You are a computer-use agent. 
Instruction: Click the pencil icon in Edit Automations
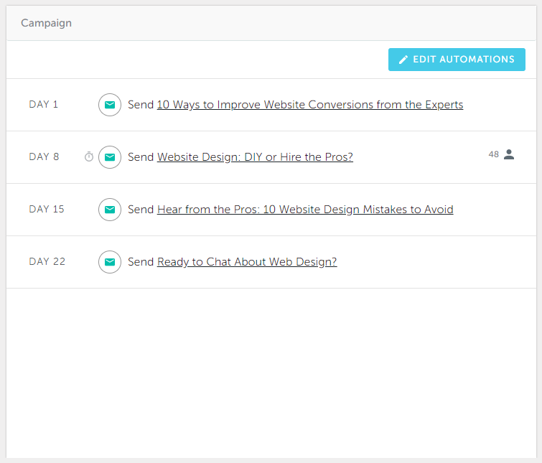(x=403, y=60)
